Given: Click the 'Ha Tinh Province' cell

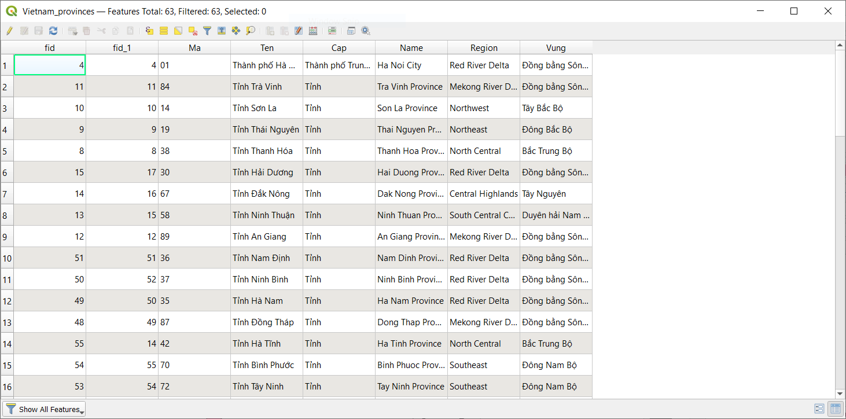Looking at the screenshot, I should click(x=411, y=344).
